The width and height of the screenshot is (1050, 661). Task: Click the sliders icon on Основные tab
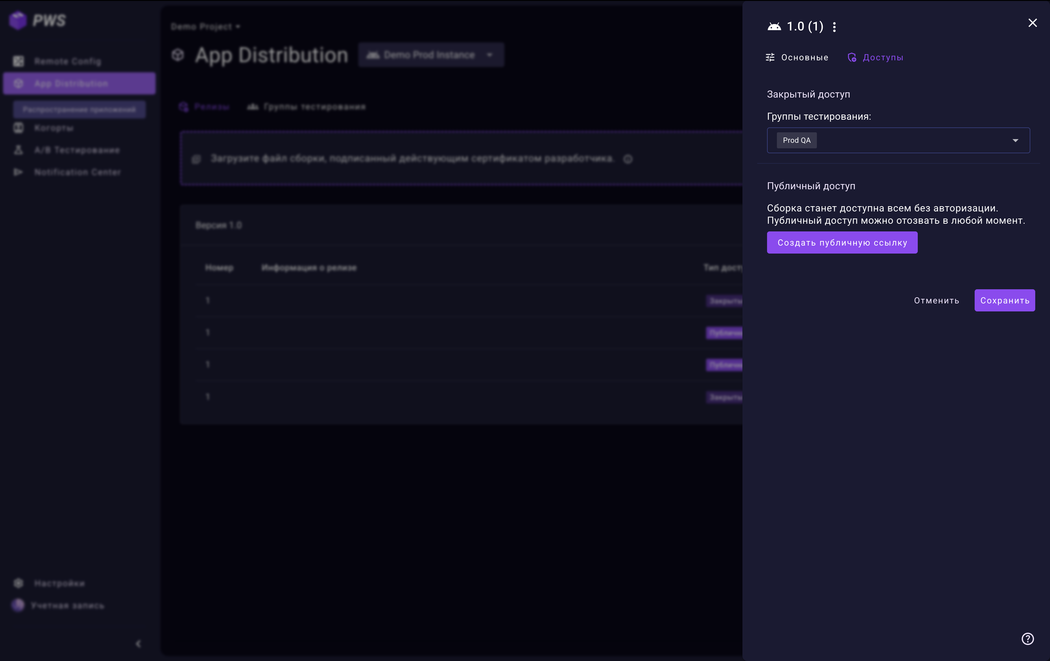770,58
